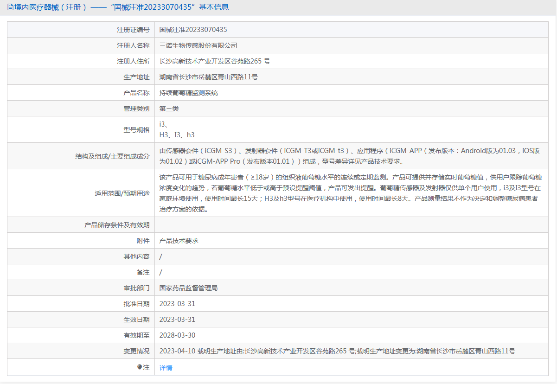Click the 型号规格 row label

click(x=136, y=130)
